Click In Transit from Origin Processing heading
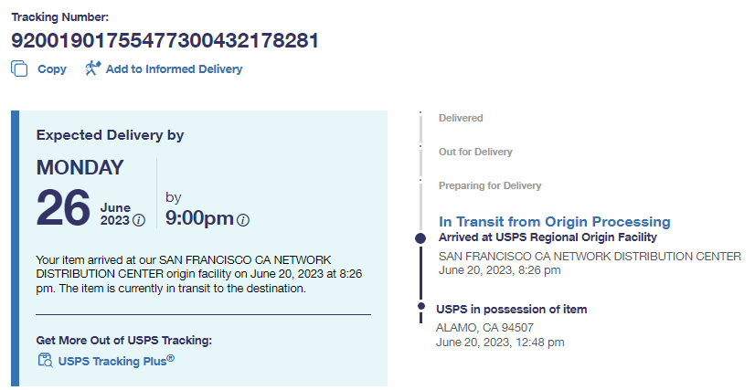This screenshot has width=755, height=390. 555,222
